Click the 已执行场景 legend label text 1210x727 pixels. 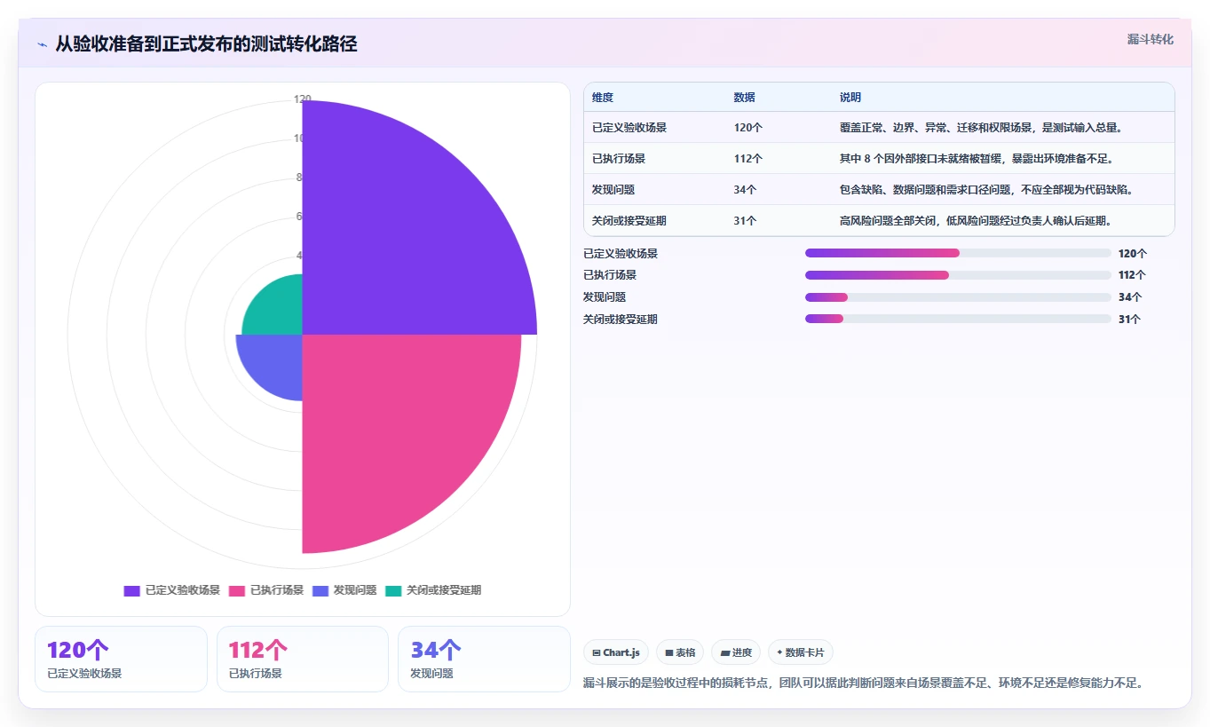point(277,590)
